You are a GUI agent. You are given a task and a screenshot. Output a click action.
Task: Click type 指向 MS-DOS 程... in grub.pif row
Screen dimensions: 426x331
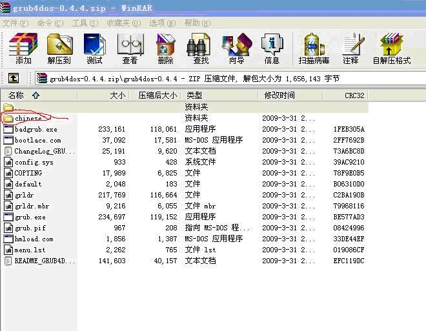(x=217, y=228)
